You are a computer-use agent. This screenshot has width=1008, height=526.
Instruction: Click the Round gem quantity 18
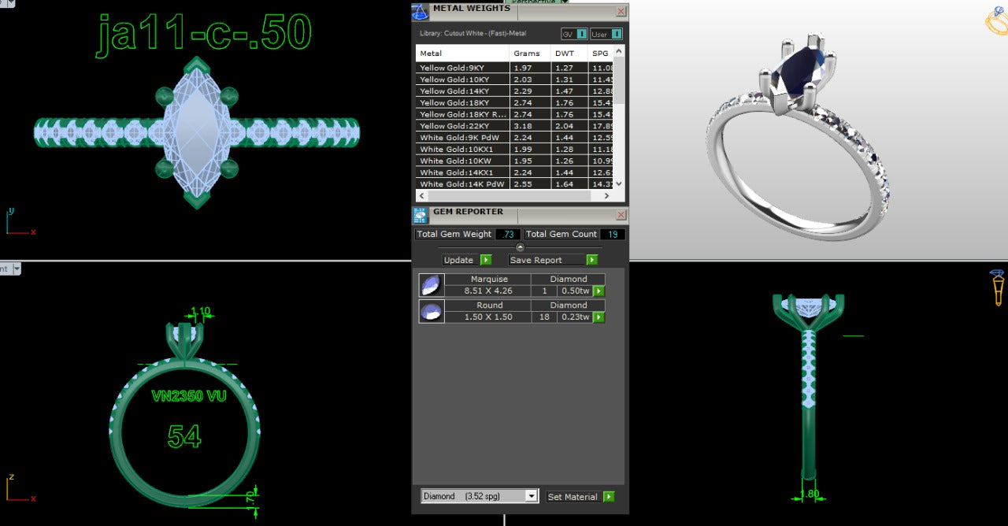(x=544, y=317)
